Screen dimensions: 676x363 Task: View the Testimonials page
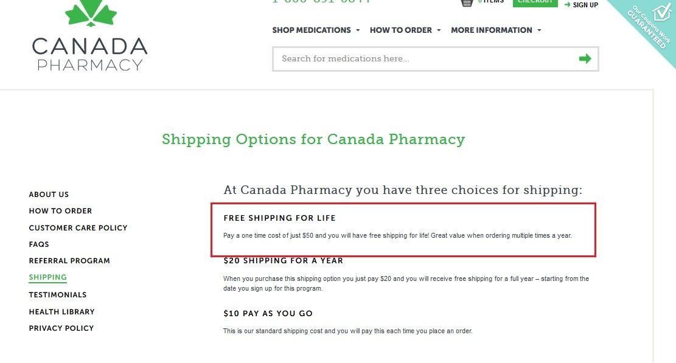[x=58, y=295]
